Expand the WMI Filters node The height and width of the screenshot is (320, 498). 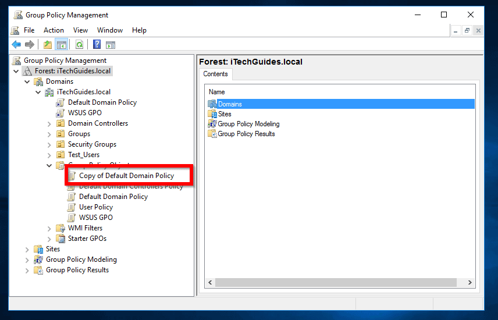(49, 229)
